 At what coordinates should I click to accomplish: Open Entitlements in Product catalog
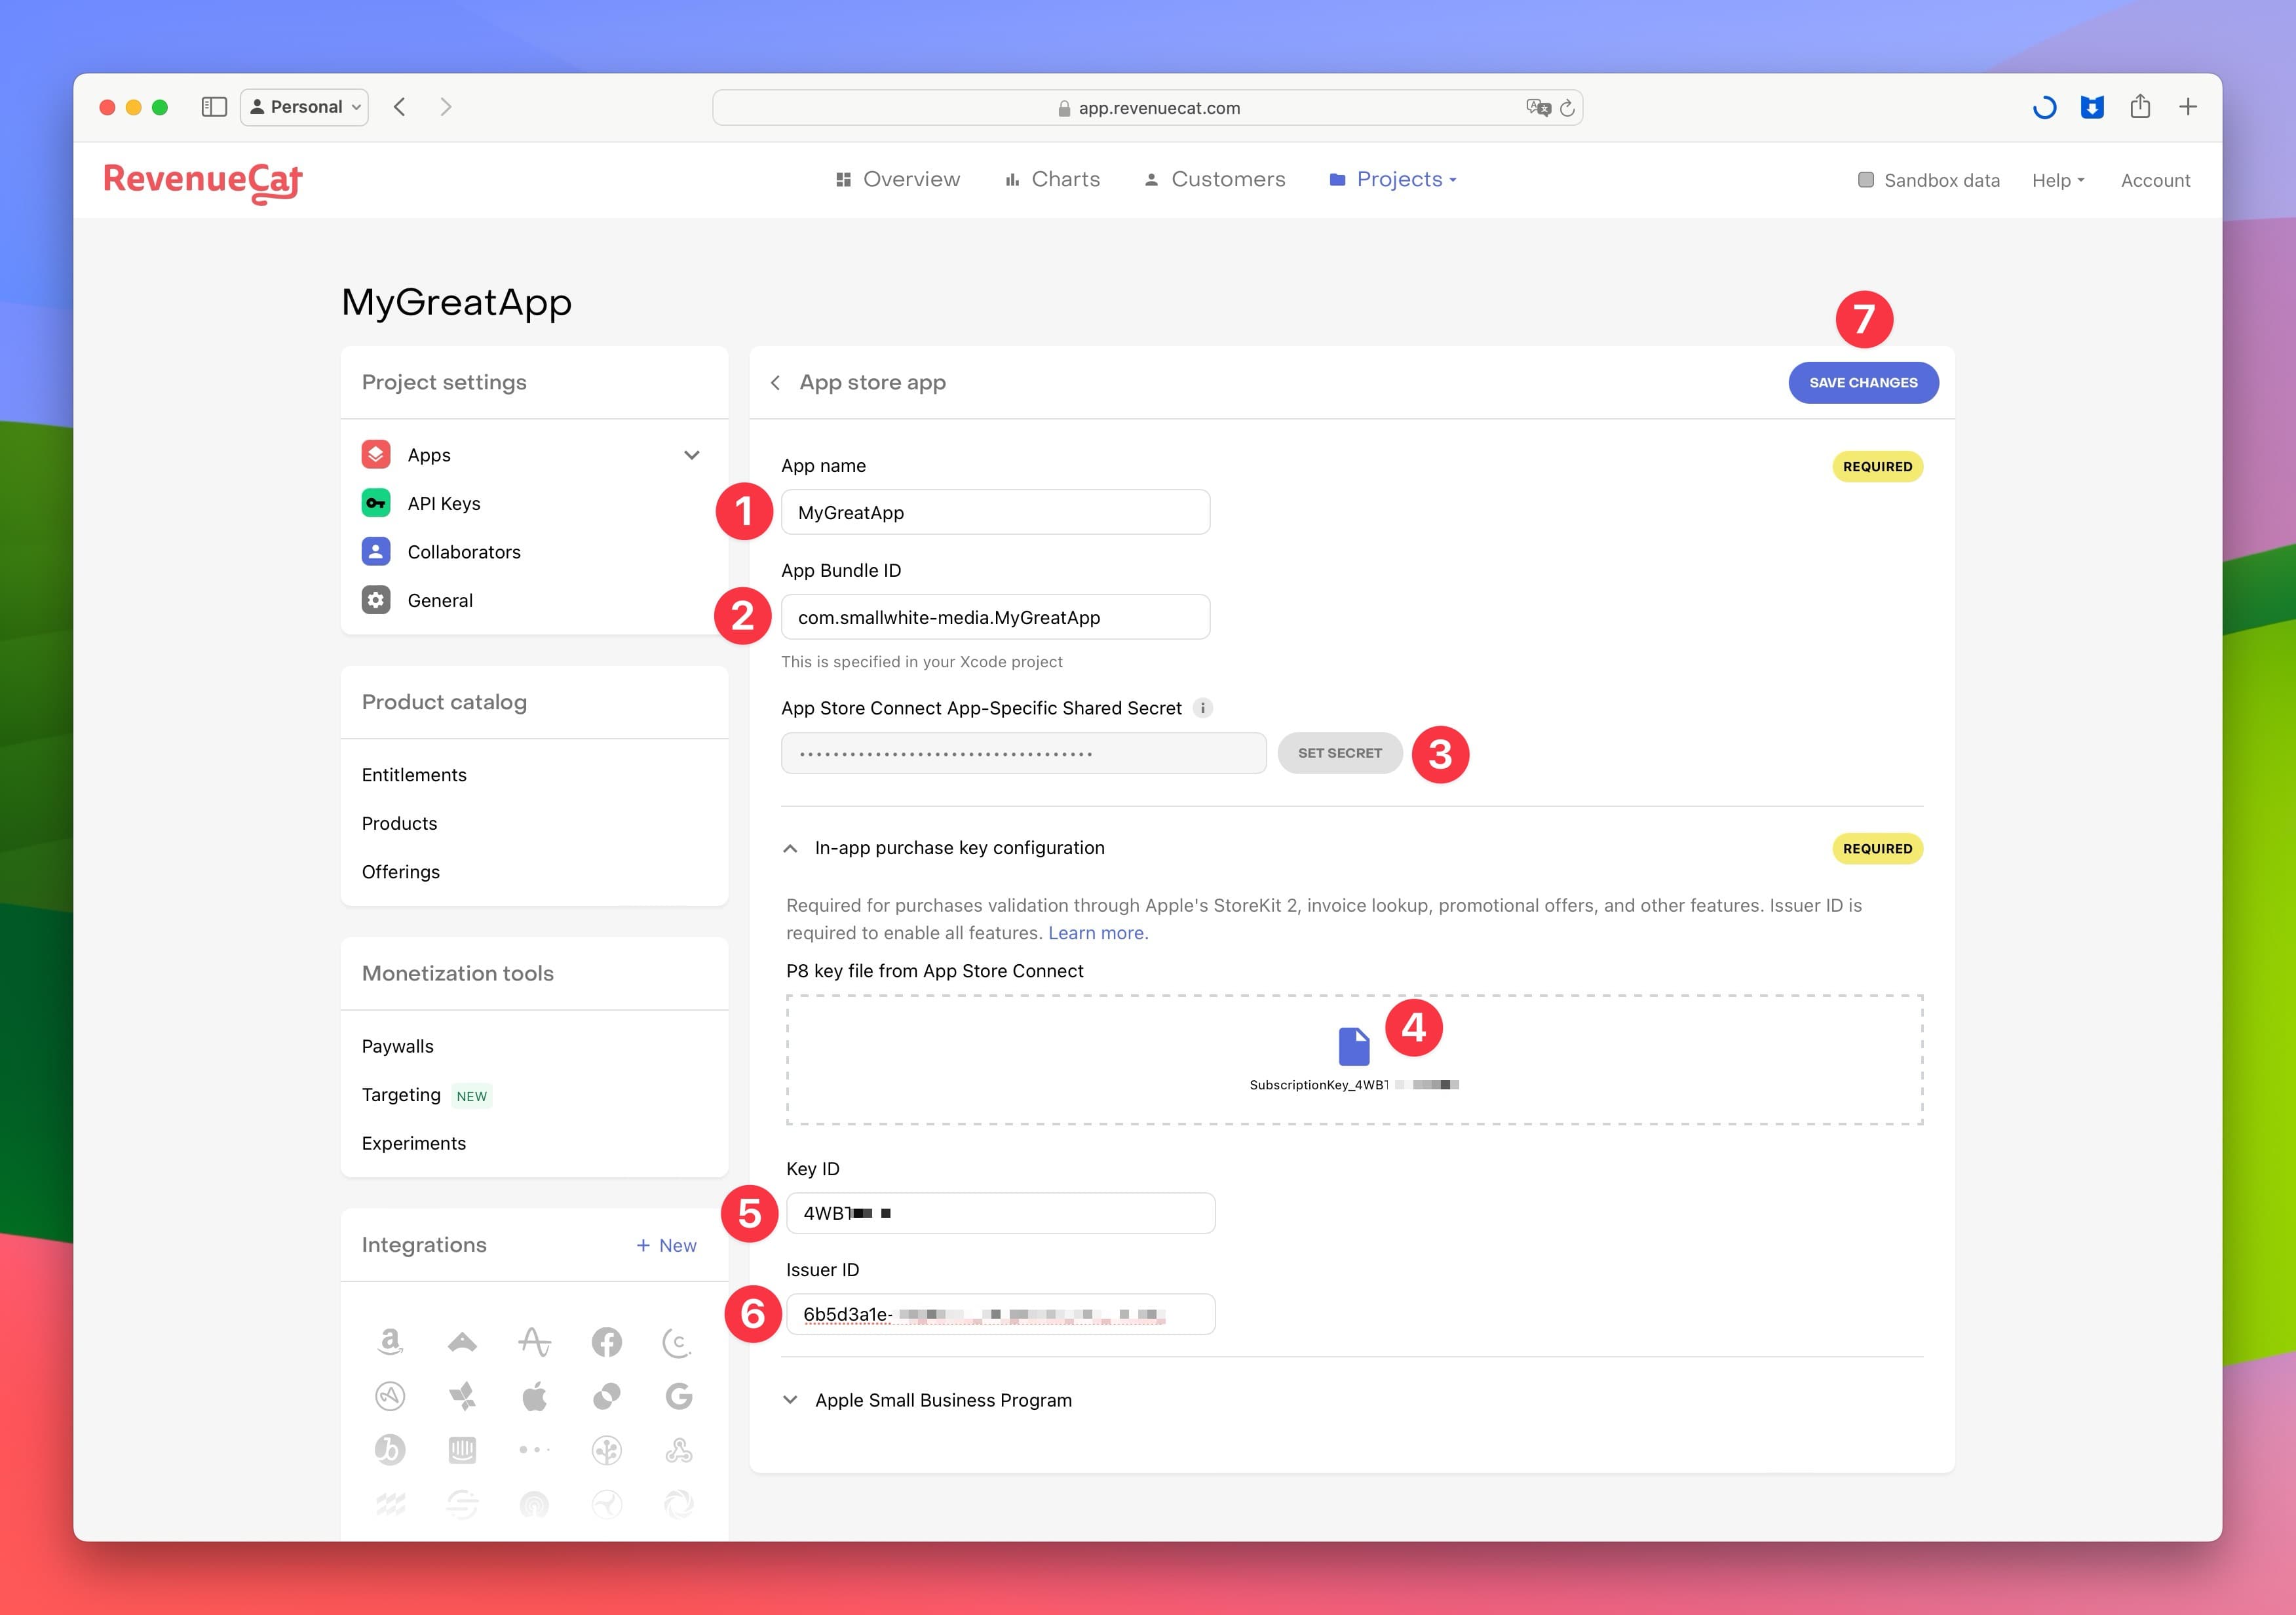[x=414, y=775]
